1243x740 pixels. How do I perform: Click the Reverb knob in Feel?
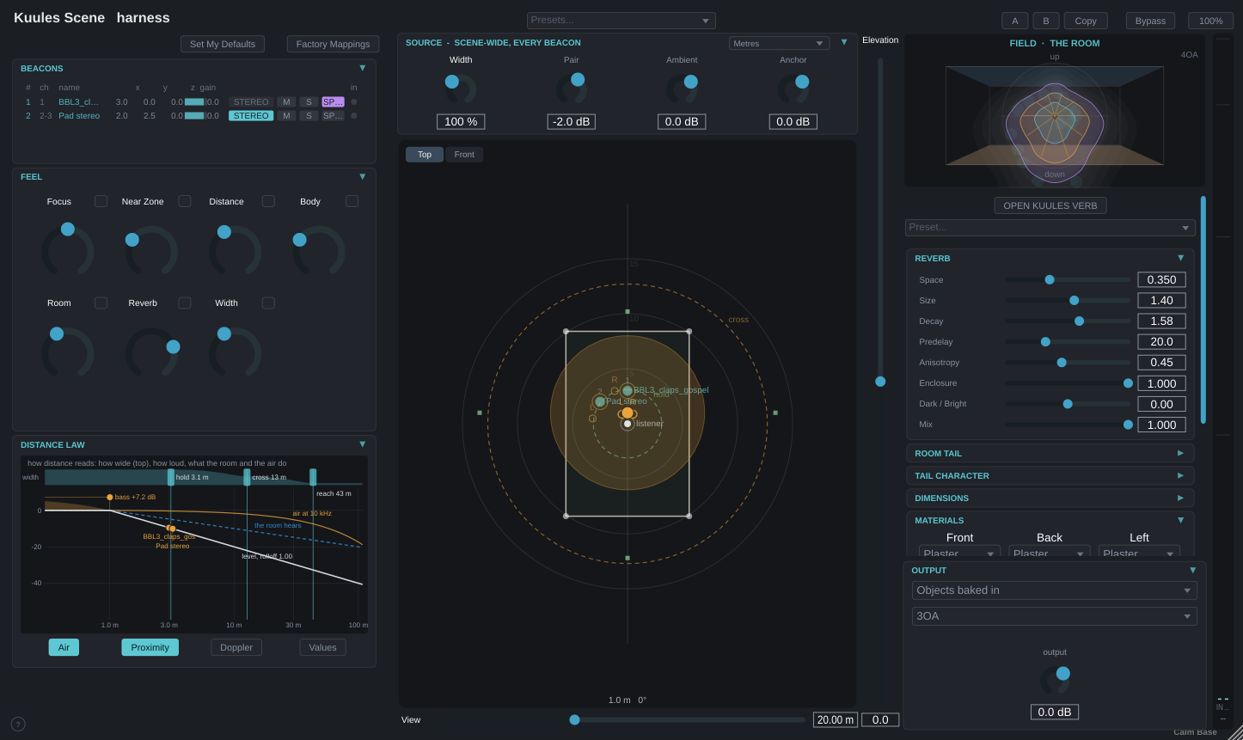151,351
